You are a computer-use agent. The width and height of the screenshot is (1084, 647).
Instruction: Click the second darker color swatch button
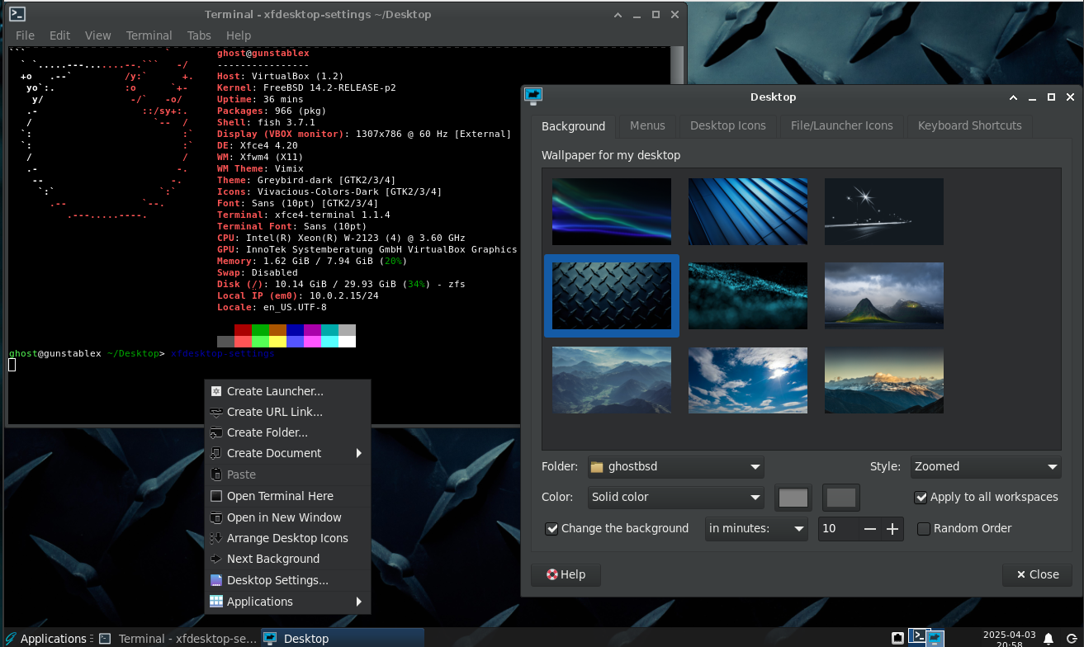841,498
